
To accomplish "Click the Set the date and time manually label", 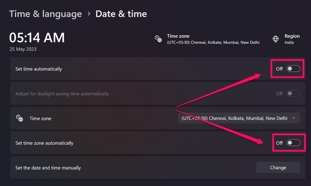I will (48, 168).
